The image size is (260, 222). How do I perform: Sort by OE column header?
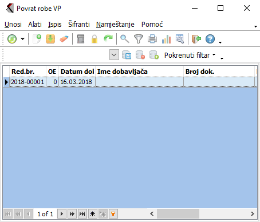point(52,72)
